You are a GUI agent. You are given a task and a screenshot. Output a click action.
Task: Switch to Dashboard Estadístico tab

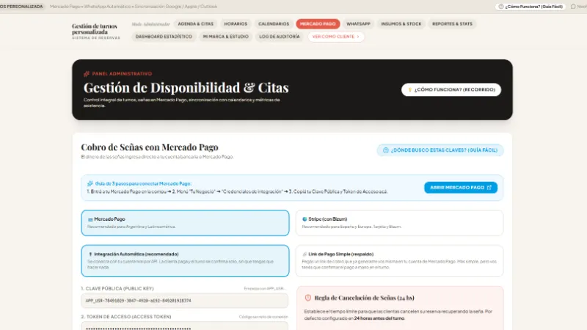[x=164, y=37]
